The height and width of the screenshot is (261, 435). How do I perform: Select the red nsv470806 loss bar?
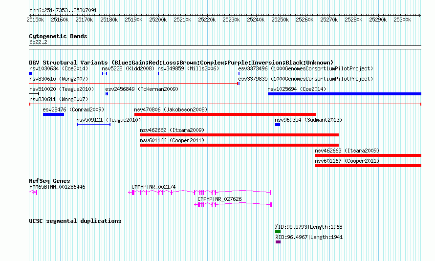tap(225, 114)
